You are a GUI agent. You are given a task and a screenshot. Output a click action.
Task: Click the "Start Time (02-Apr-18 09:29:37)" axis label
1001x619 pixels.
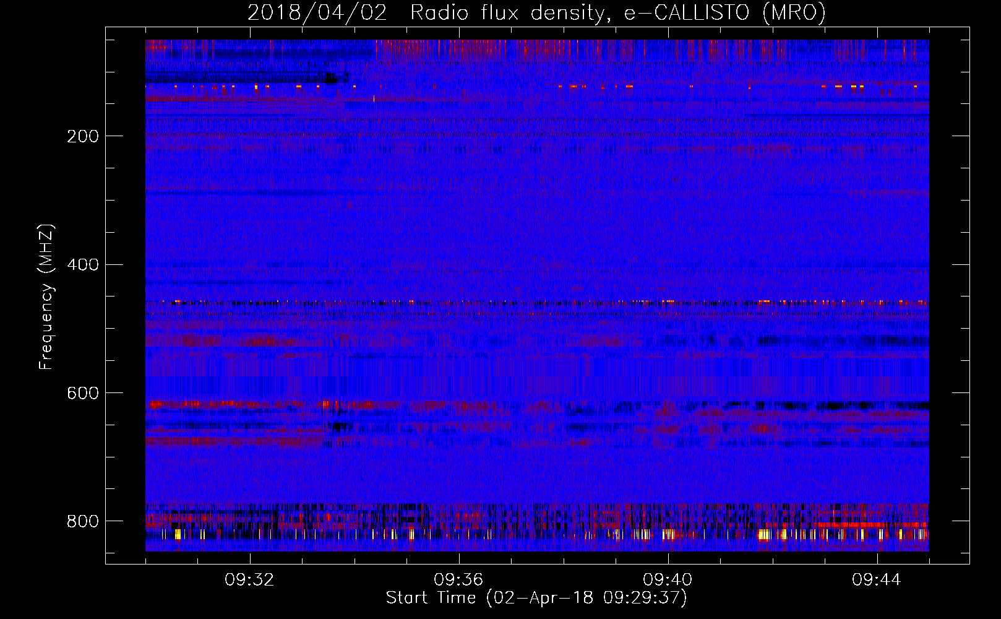536,598
